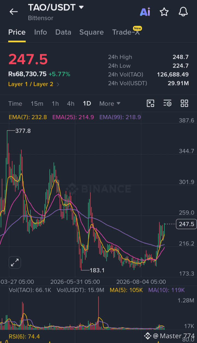The image size is (197, 343).
Task: Tap the +5.77% change value
Action: 59,74
